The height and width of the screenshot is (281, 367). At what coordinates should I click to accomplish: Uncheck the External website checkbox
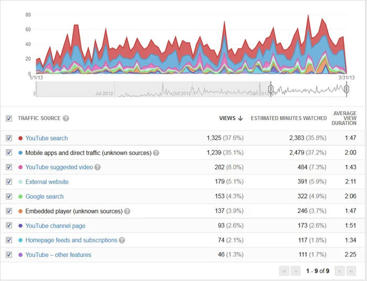[x=9, y=182]
